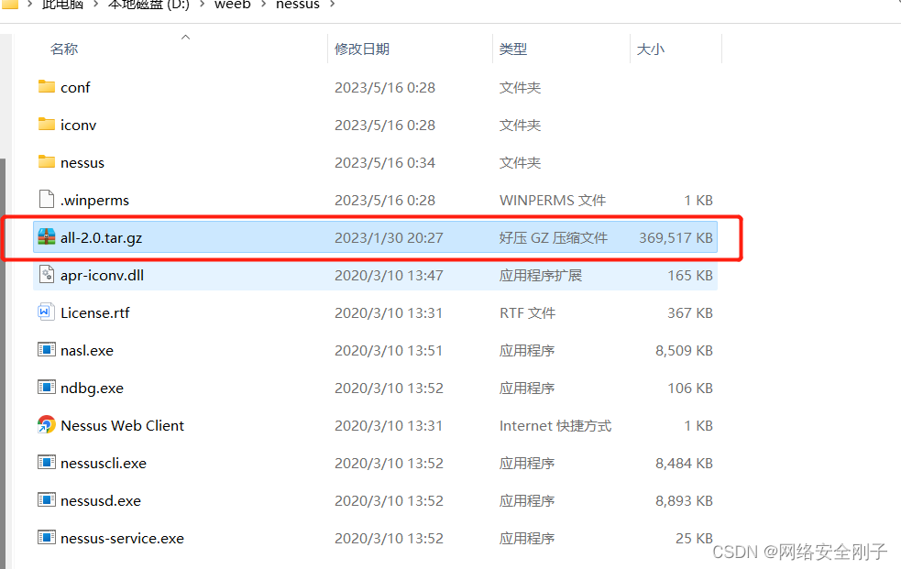Select the nessuscli.exe file name
The image size is (901, 569).
click(104, 464)
